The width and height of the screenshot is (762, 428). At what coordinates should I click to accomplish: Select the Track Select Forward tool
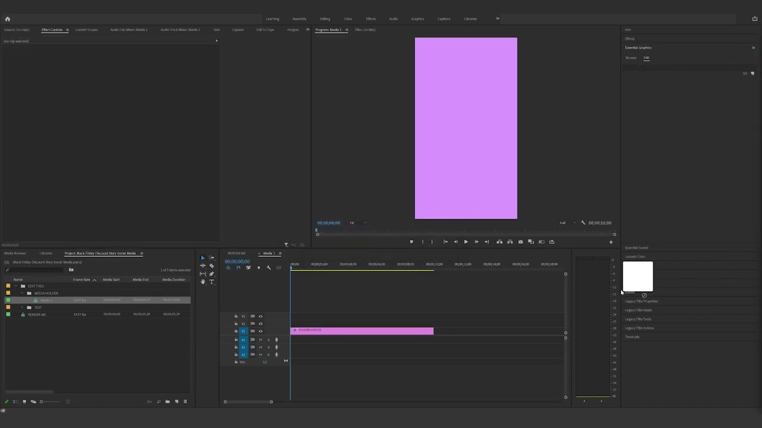click(x=211, y=258)
